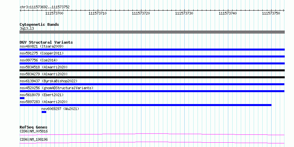This screenshot has width=294, height=147.
Task: Select the nsv4520256 blue variant bar
Action: coord(152,91)
